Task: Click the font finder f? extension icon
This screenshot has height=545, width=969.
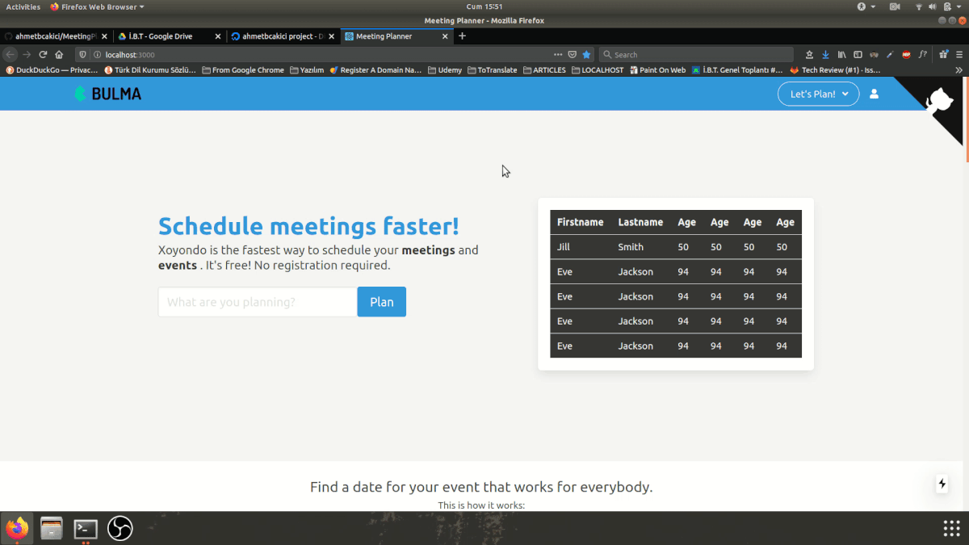Action: click(921, 55)
